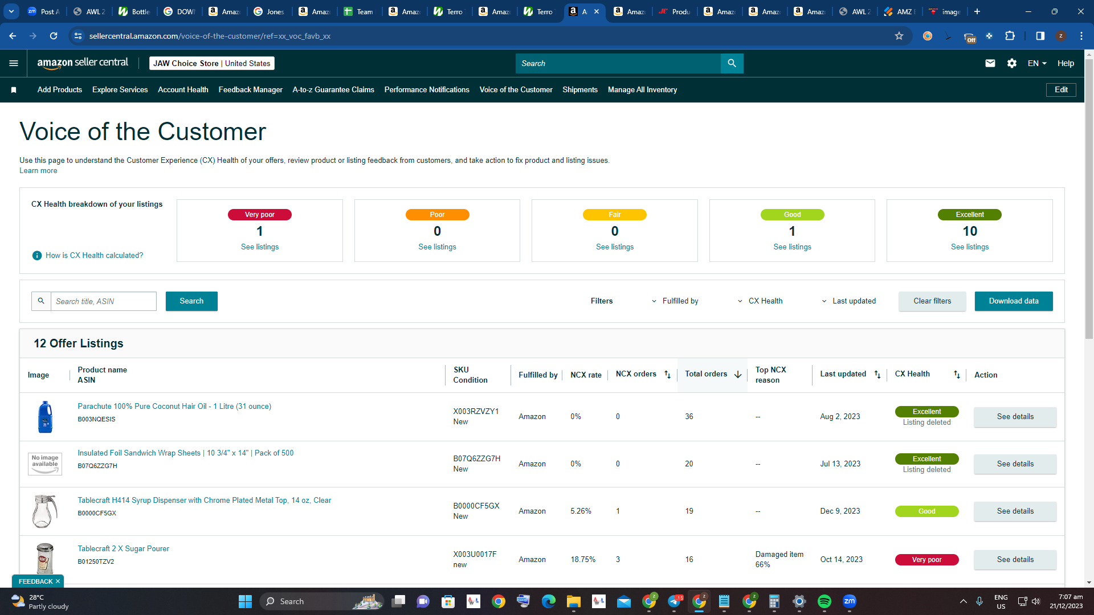Sort by NCX orders column arrows
This screenshot has height=615, width=1094.
[668, 375]
